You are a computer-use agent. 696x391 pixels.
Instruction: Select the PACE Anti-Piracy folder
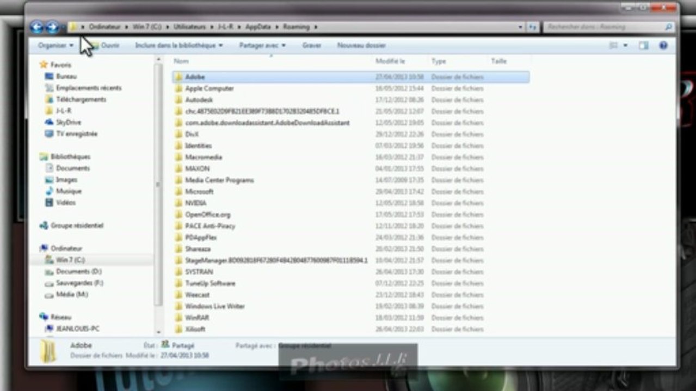[210, 226]
